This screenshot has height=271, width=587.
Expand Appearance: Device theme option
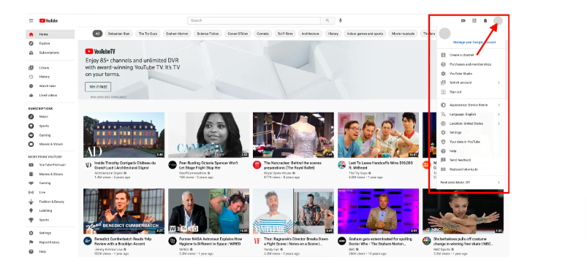pos(471,105)
